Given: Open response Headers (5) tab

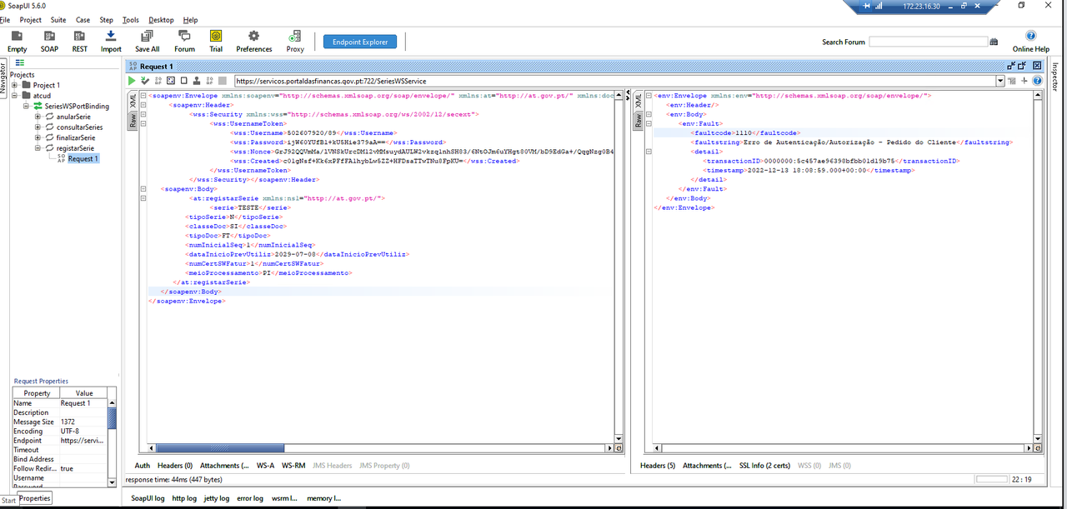Looking at the screenshot, I should pos(658,466).
